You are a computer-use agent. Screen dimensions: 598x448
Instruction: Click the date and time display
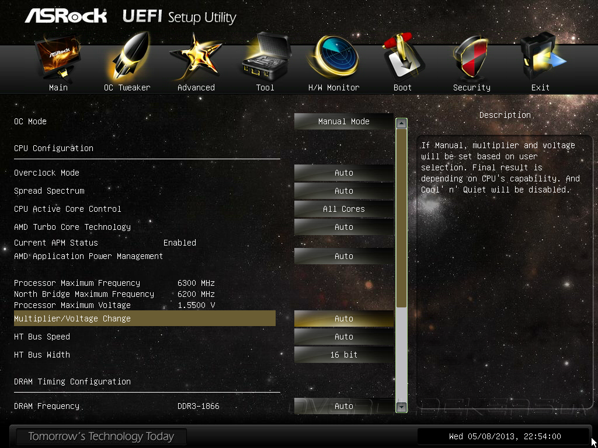[x=505, y=436]
